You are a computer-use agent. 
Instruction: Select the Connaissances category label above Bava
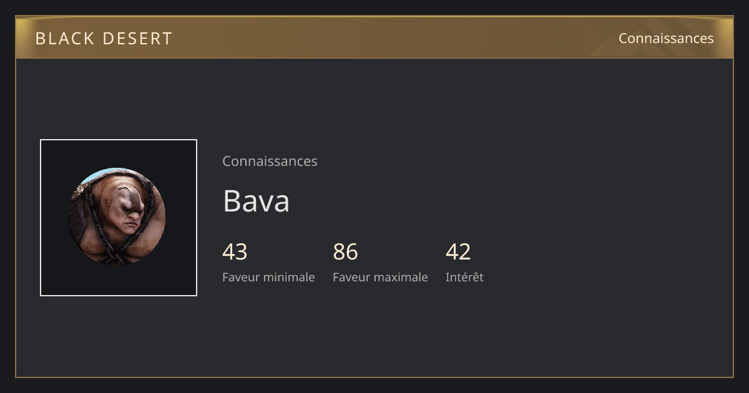pos(270,161)
